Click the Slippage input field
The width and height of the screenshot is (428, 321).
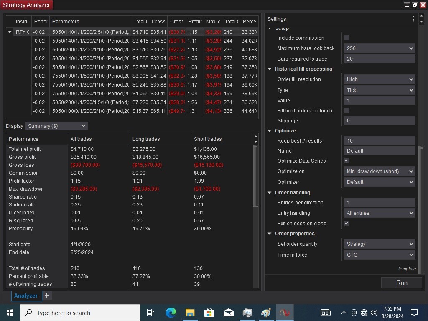point(380,121)
